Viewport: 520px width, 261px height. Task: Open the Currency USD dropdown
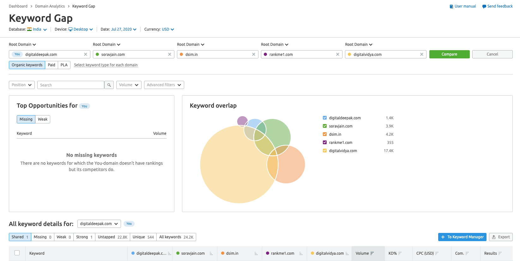point(168,29)
